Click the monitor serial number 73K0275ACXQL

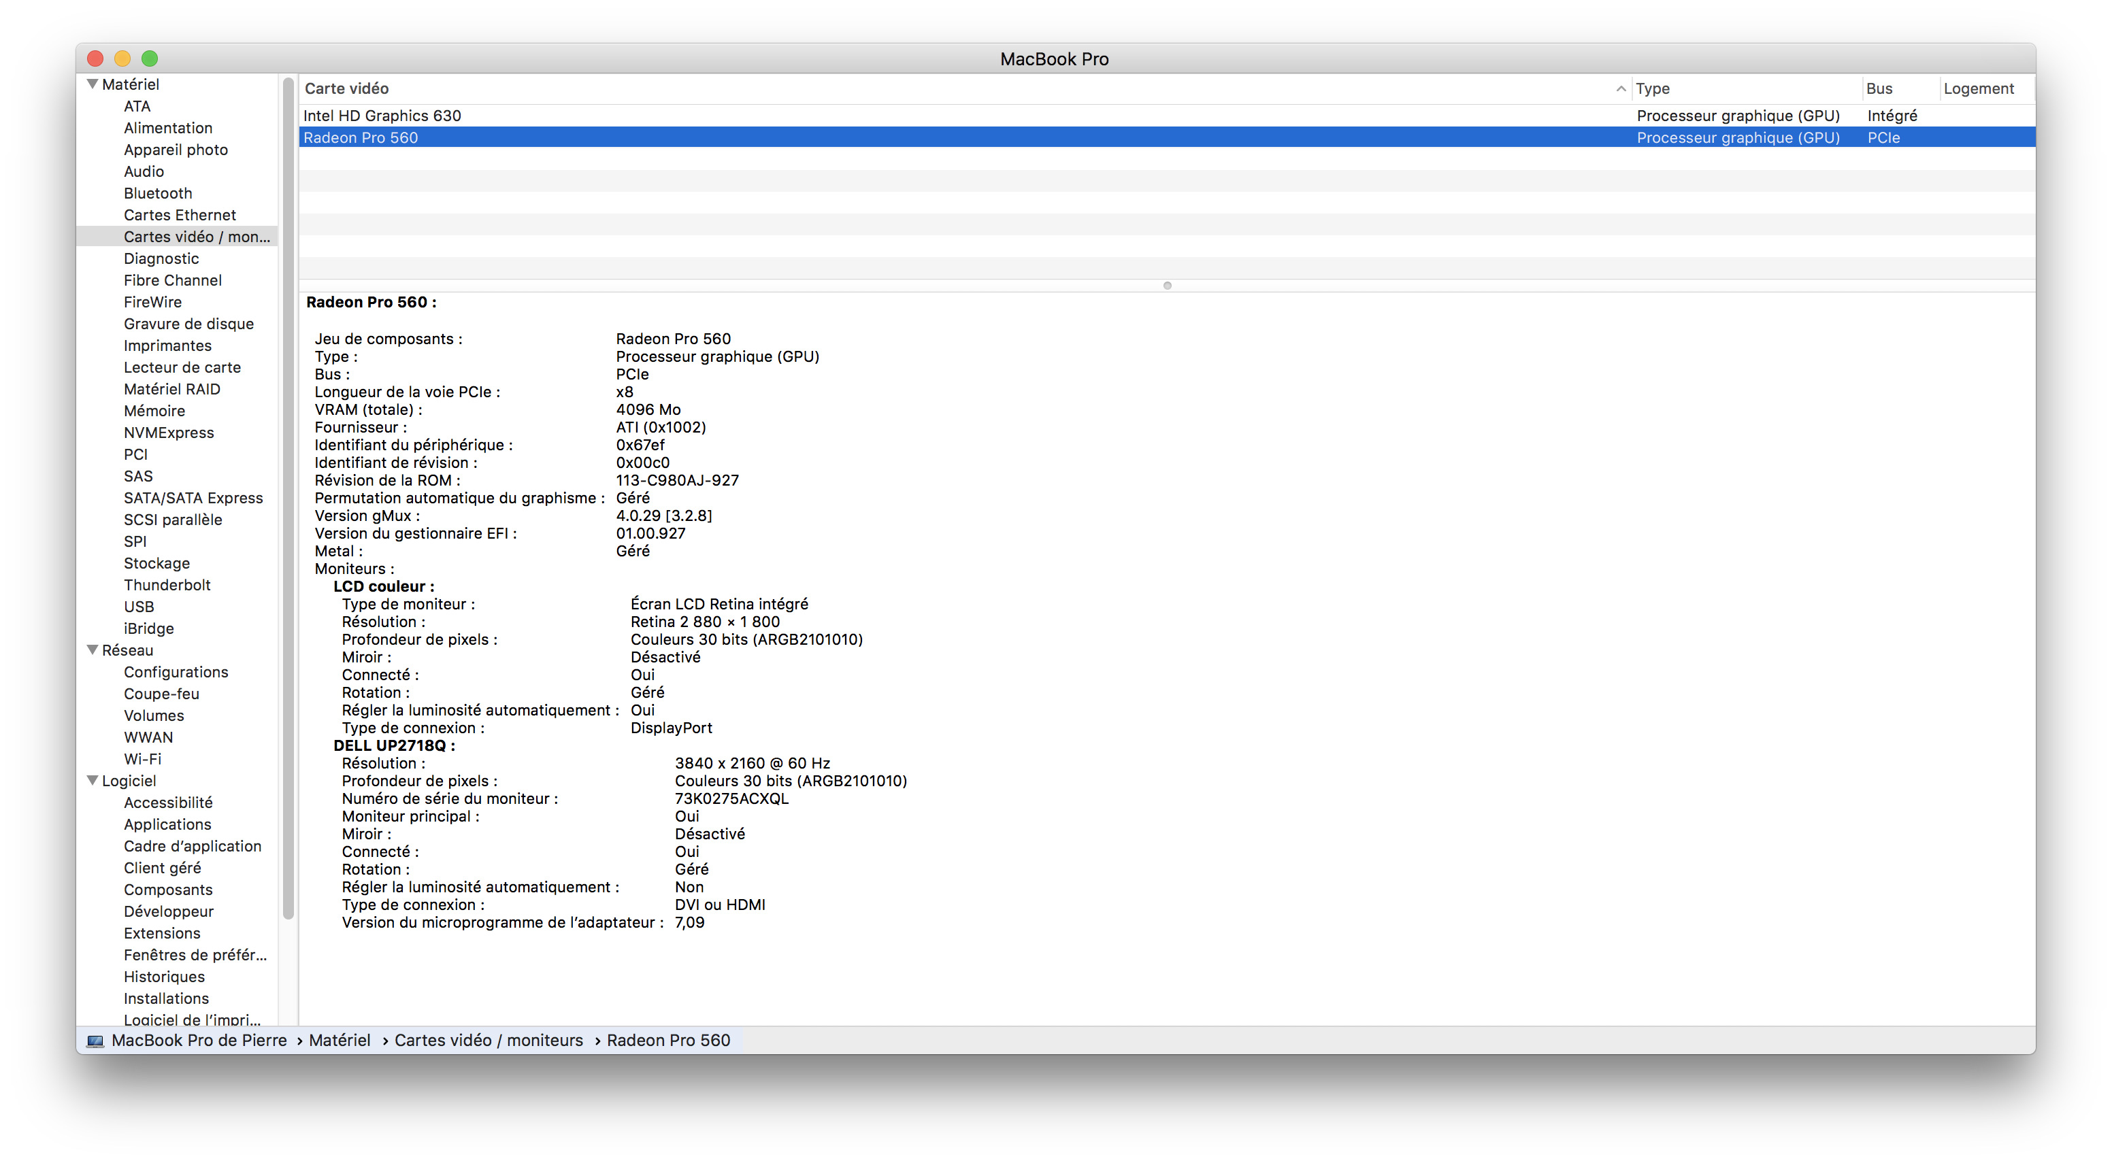[731, 798]
